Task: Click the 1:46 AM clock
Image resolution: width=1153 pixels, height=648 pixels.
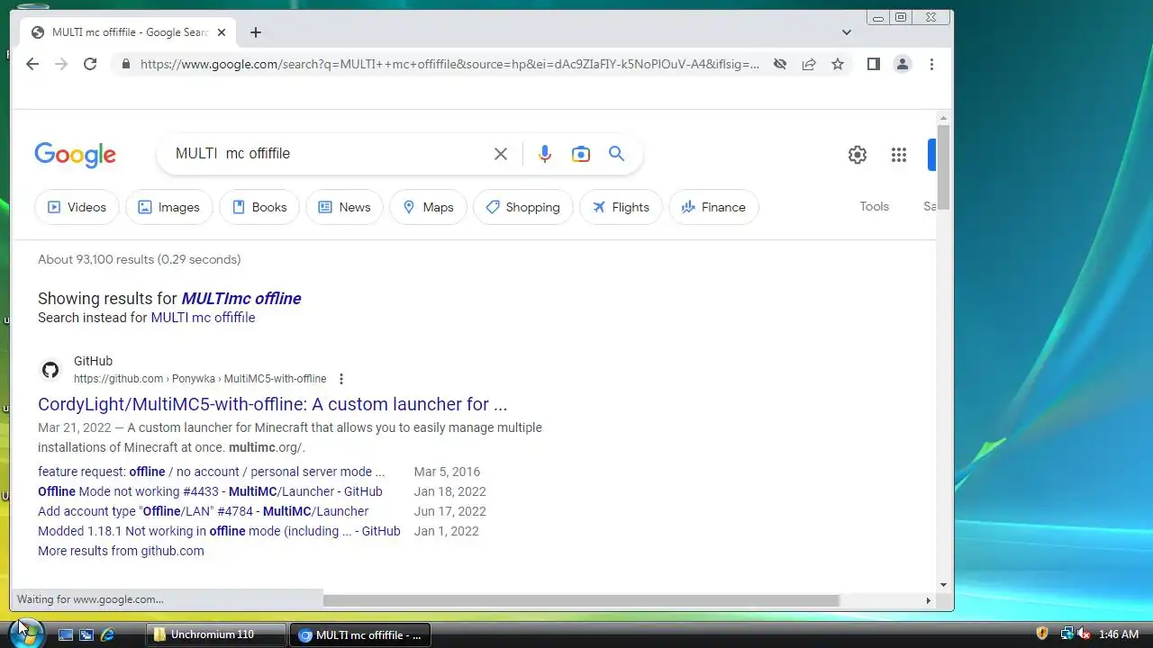Action: coord(1119,634)
